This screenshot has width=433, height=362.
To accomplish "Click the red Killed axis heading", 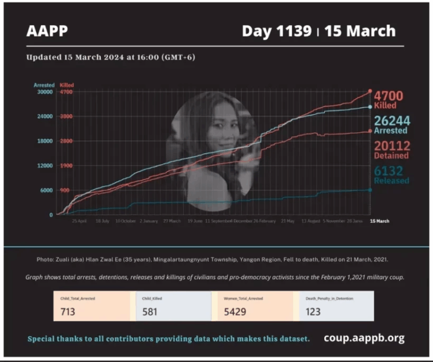I will [x=67, y=85].
